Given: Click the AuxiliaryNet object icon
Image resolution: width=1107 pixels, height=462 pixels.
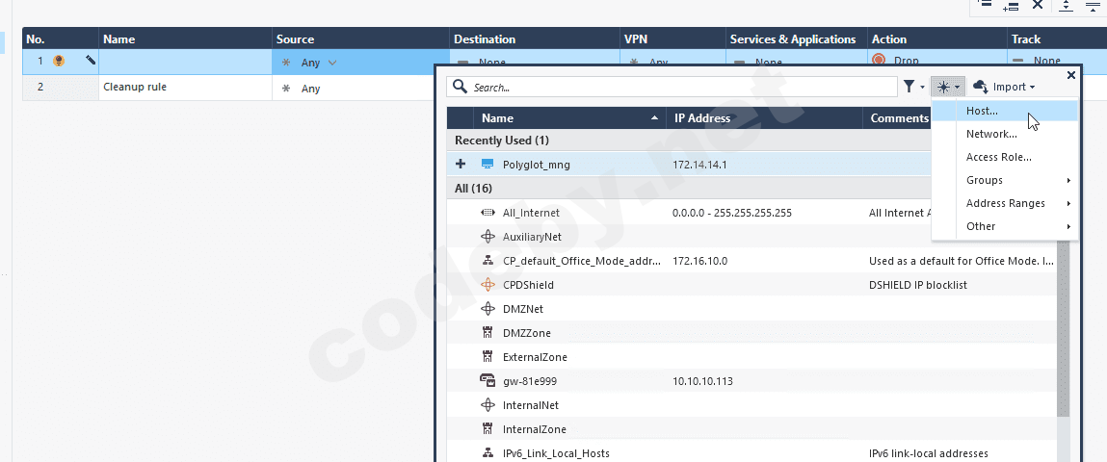Looking at the screenshot, I should coord(488,237).
